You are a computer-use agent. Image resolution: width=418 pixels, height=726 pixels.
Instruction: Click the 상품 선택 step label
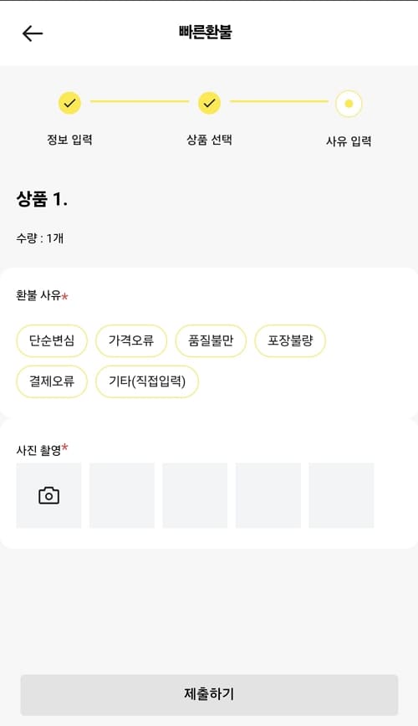point(209,140)
